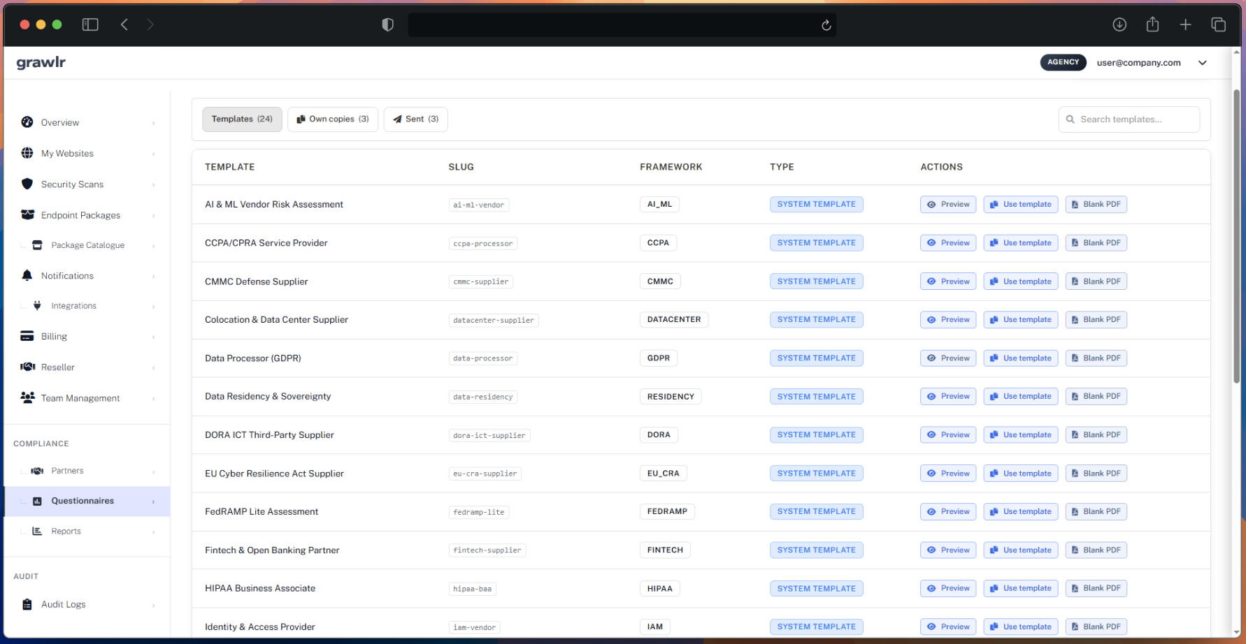Click the Security Scans shield icon

coord(27,184)
